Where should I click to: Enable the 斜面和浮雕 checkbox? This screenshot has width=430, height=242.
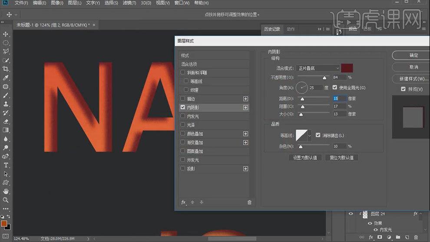[183, 73]
